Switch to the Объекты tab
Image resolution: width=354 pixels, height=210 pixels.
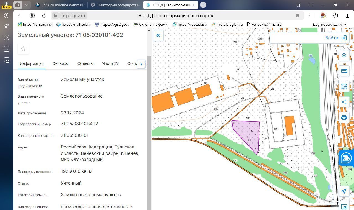pos(85,63)
